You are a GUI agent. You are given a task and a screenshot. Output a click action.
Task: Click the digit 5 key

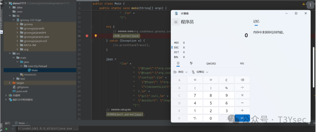pyautogui.click(x=211, y=103)
